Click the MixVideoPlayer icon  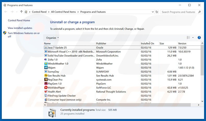click(46, 88)
